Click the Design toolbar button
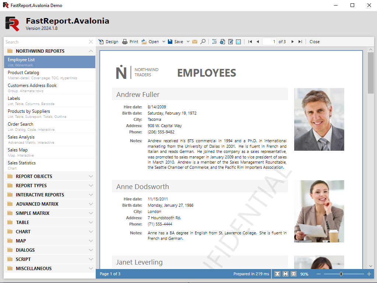Screen dimensions: 377x283 (x=109, y=42)
